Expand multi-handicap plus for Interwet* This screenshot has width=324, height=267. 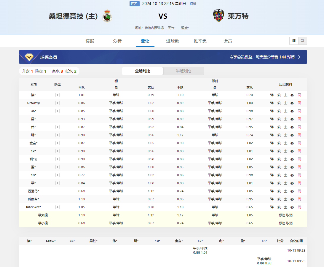(58, 207)
